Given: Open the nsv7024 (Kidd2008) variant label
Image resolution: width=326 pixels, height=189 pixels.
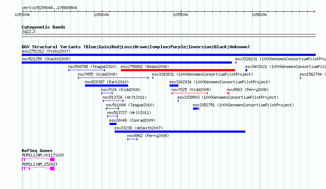Looking at the screenshot, I should [121, 90].
